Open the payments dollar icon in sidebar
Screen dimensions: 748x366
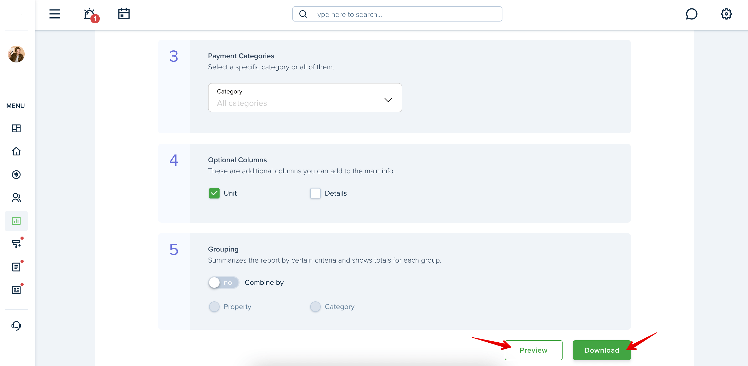16,174
